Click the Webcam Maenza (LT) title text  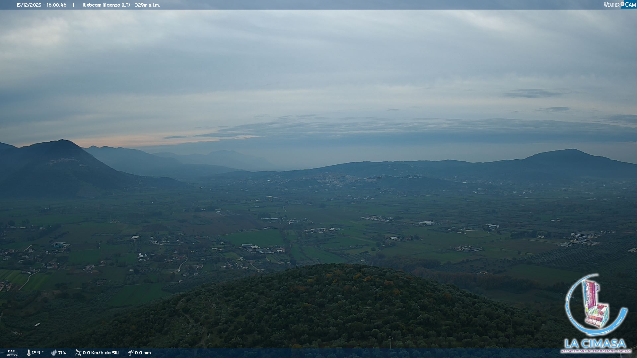121,5
